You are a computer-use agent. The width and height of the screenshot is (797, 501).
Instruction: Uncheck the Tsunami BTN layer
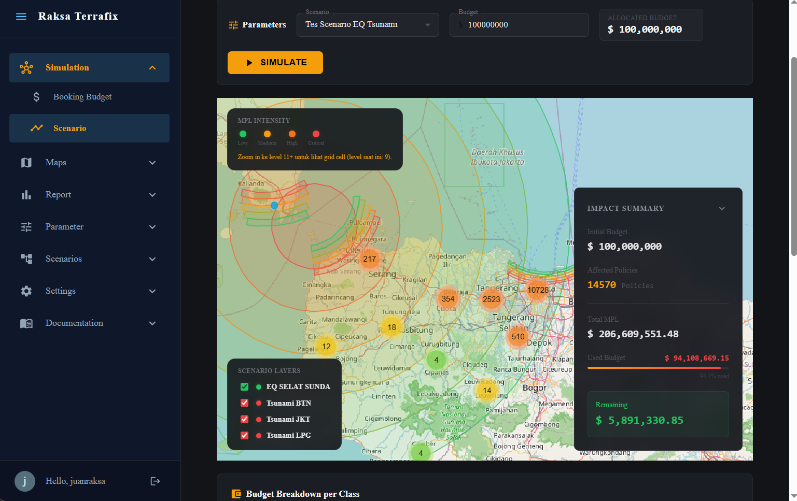click(245, 403)
